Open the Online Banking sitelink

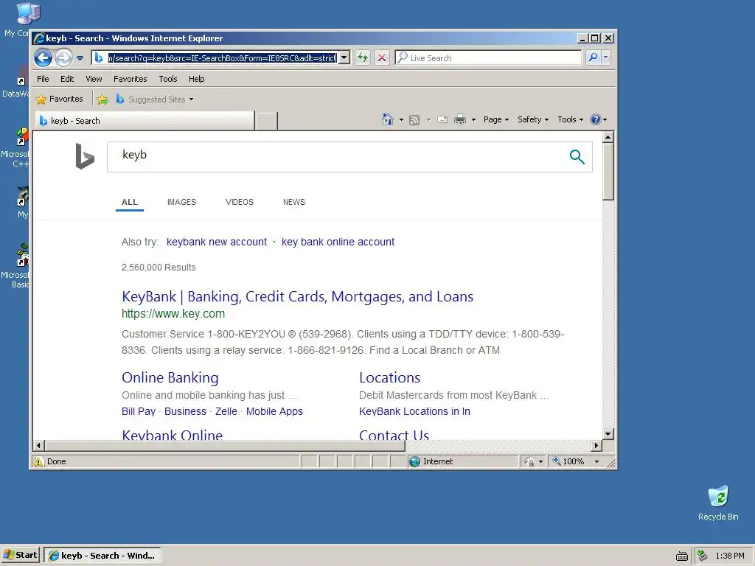pyautogui.click(x=170, y=378)
